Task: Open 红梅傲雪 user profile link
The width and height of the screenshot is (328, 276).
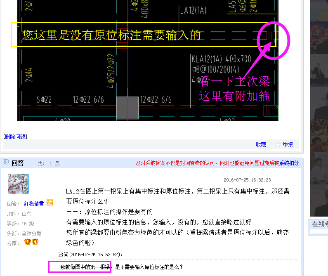Action: point(34,204)
